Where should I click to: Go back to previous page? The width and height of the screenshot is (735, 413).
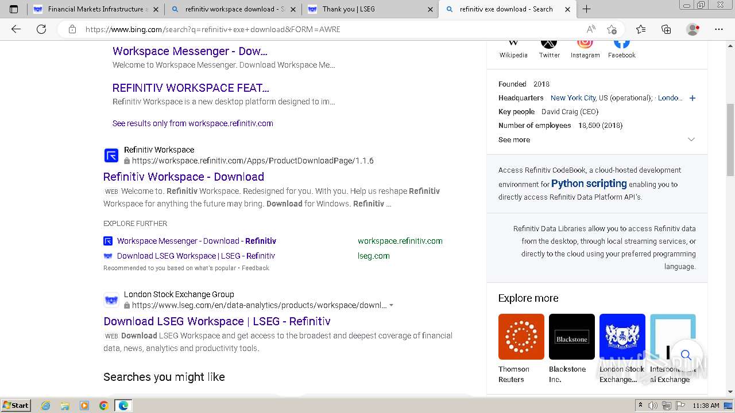16,29
